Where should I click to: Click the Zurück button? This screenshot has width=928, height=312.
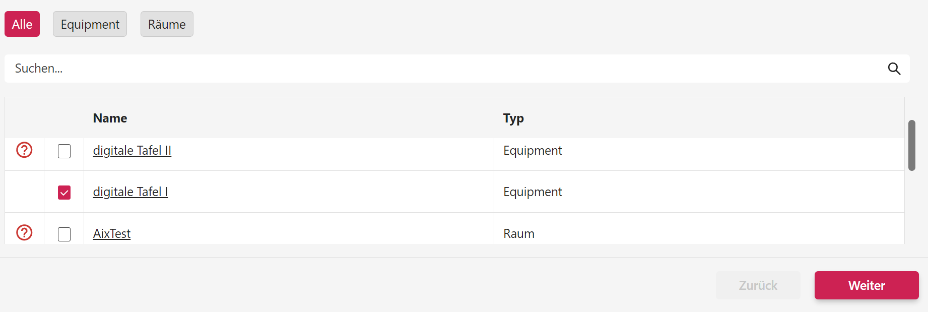pos(758,285)
